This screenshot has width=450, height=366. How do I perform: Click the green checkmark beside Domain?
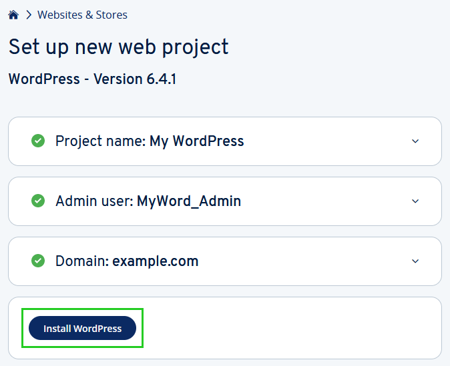point(38,261)
